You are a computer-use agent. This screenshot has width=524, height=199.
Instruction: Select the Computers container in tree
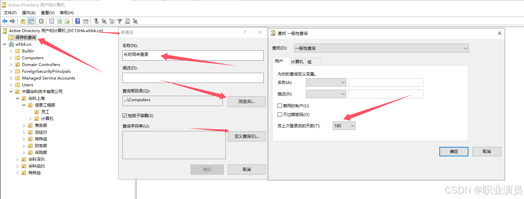(33, 58)
